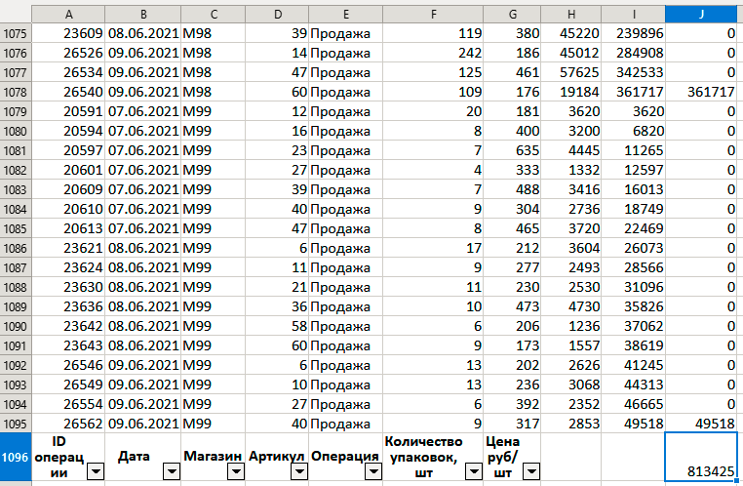Select the cell with operation ID 26562
This screenshot has width=743, height=486.
[69, 424]
